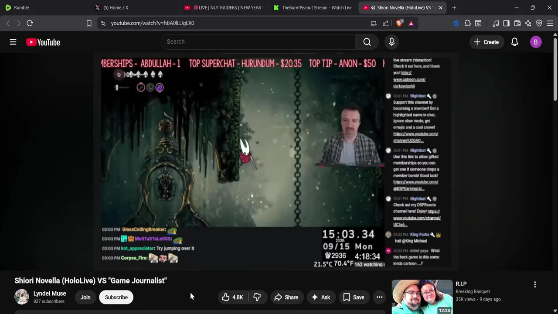Open the browser main menu
Viewport: 558px width, 314px height.
point(550,23)
